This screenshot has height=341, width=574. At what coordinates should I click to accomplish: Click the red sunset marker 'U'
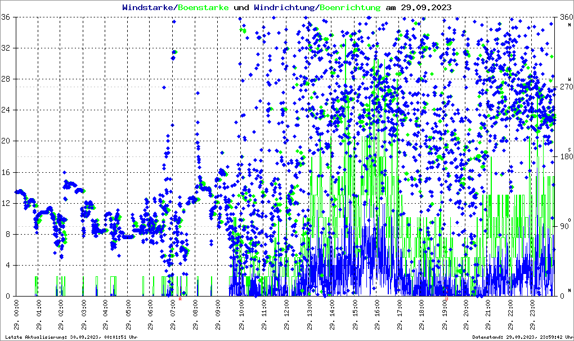coord(447,299)
